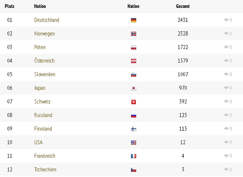Click the Finnish flag icon
Screen dimensions: 243x177
tap(133, 129)
